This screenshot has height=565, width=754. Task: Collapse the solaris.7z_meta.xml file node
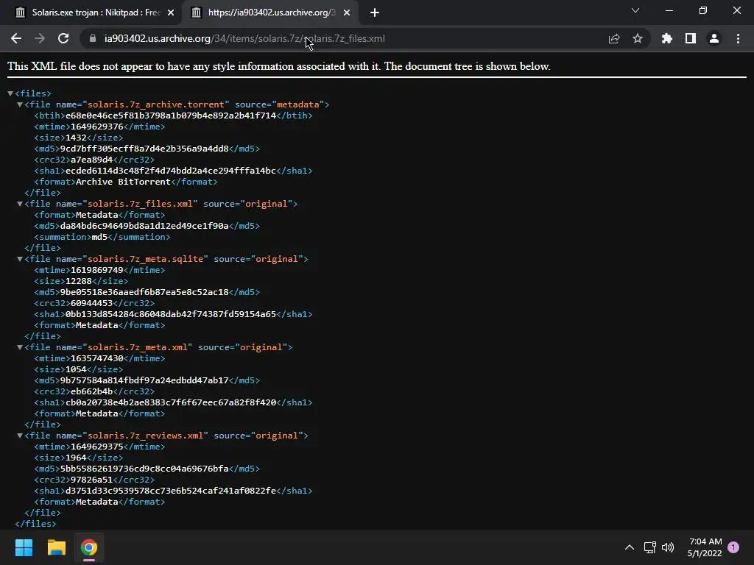pos(20,347)
